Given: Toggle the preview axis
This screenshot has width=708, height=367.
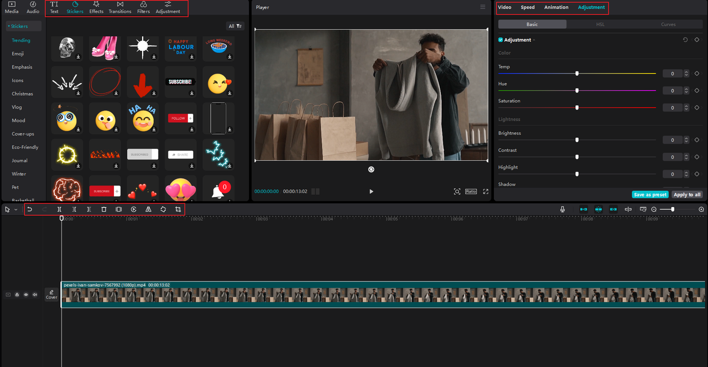Looking at the screenshot, I should [x=628, y=209].
